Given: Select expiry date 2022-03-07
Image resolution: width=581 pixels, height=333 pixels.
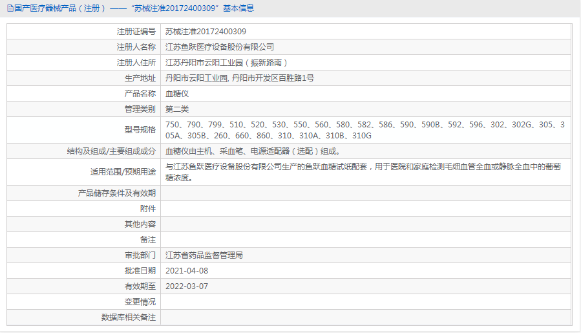Looking at the screenshot, I should click(187, 286).
